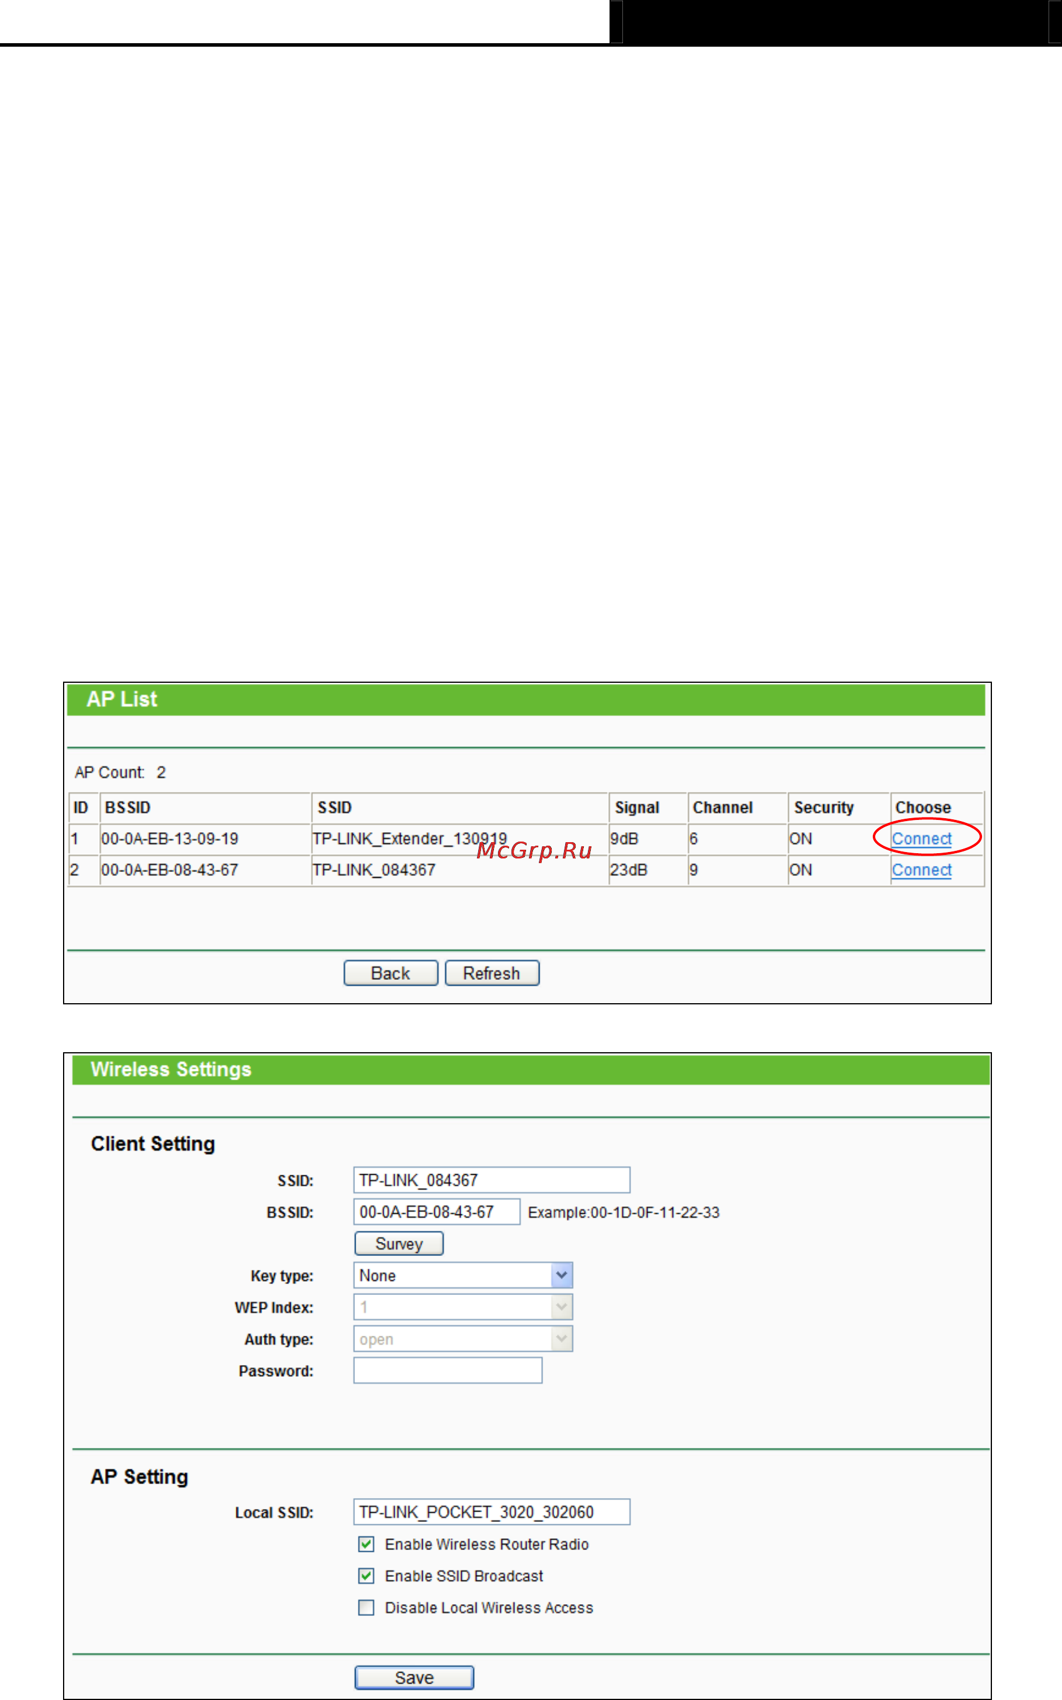Focus the Password input field
This screenshot has width=1062, height=1700.
pyautogui.click(x=447, y=1370)
